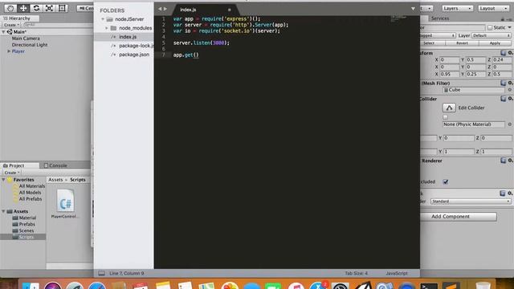Select the Rect Transform tool in Unity
This screenshot has width=514, height=289.
coord(62,8)
